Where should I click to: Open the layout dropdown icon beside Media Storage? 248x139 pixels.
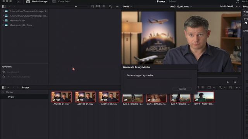(x=18, y=2)
